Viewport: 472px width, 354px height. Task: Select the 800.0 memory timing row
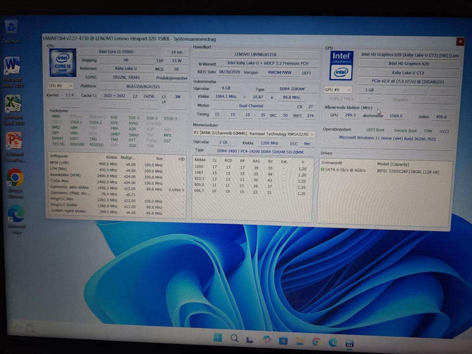pyautogui.click(x=252, y=186)
